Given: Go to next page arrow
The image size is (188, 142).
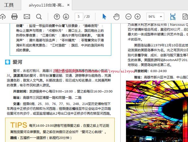Looking at the screenshot, I should [x=66, y=17].
